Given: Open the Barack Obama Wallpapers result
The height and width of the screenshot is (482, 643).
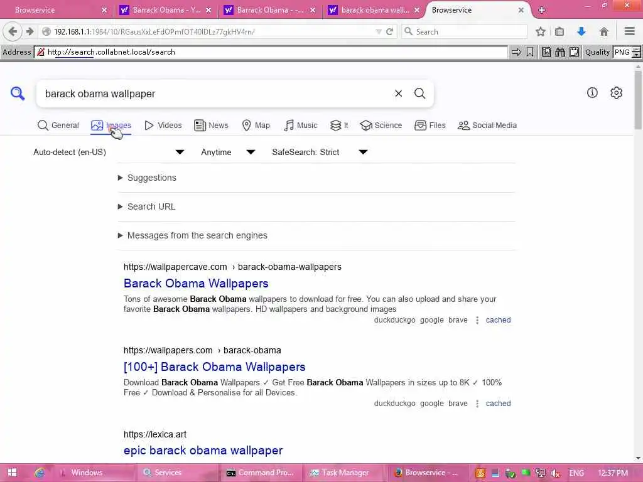Looking at the screenshot, I should 196,283.
